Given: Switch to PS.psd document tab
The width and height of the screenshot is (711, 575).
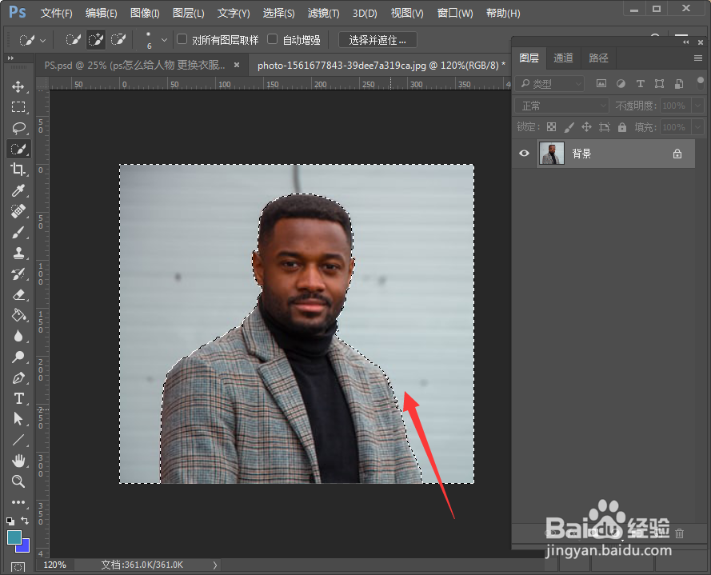Looking at the screenshot, I should [x=134, y=66].
